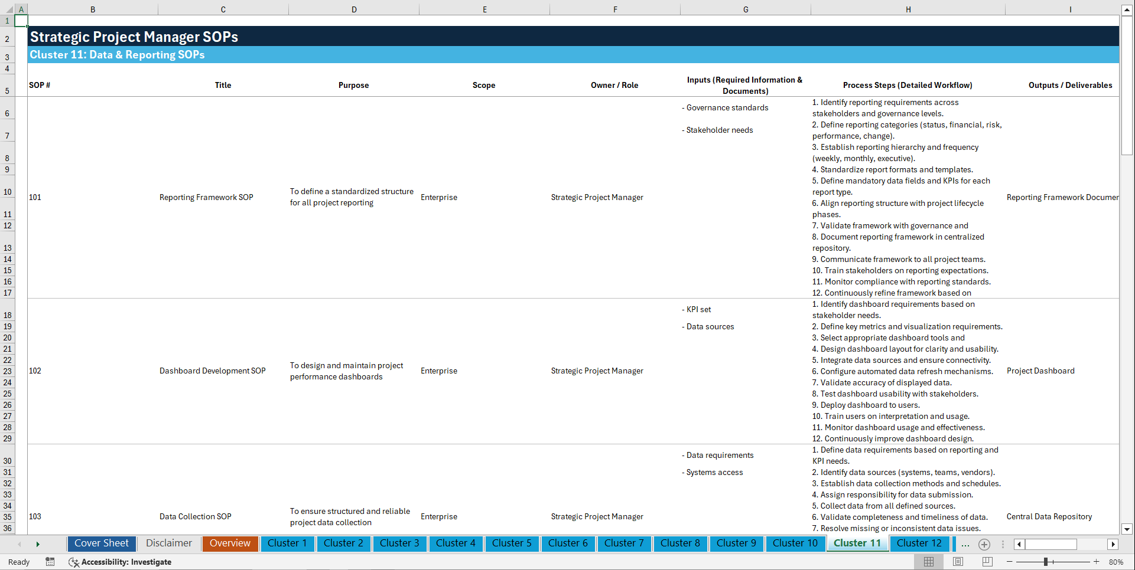The image size is (1135, 570).
Task: Go to previous sheet tab arrow
Action: (19, 545)
